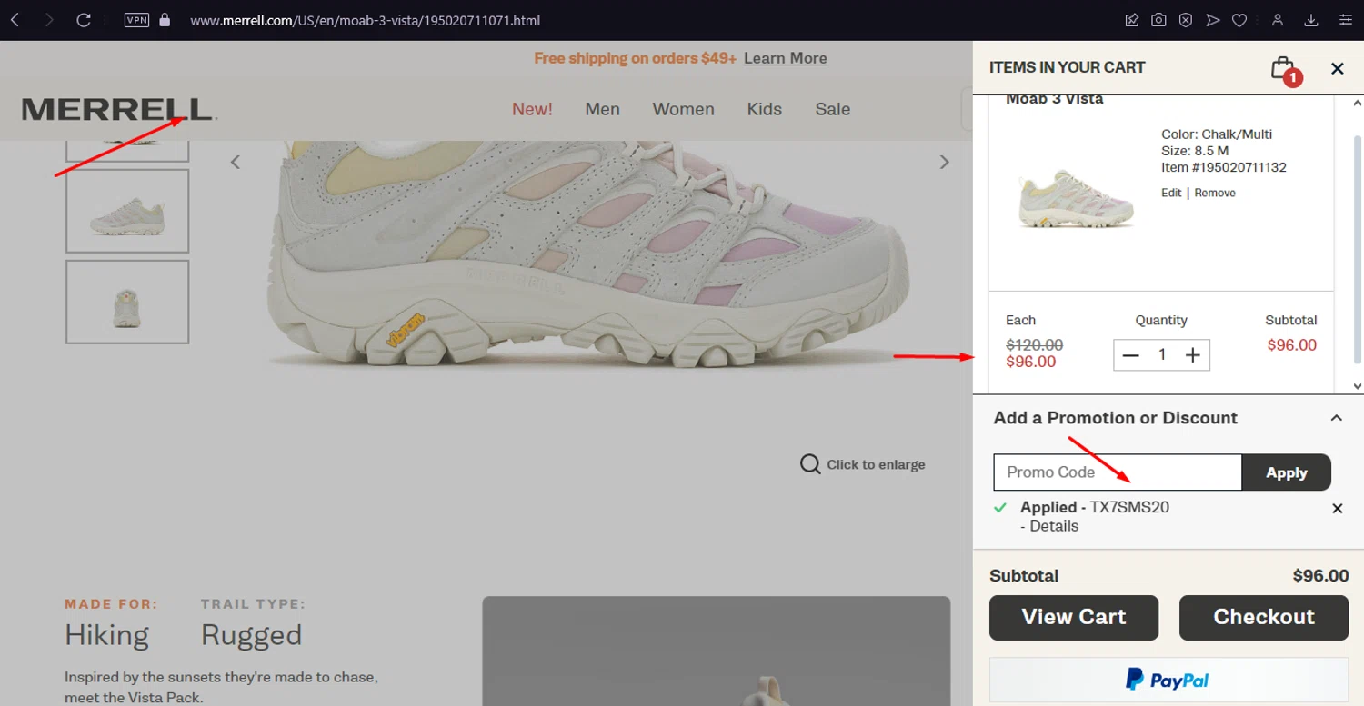The height and width of the screenshot is (706, 1364).
Task: Select the side-view shoe thumbnail
Action: coord(127,211)
